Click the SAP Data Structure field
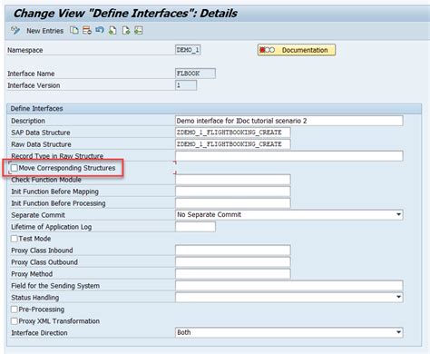The image size is (430, 354). (233, 133)
